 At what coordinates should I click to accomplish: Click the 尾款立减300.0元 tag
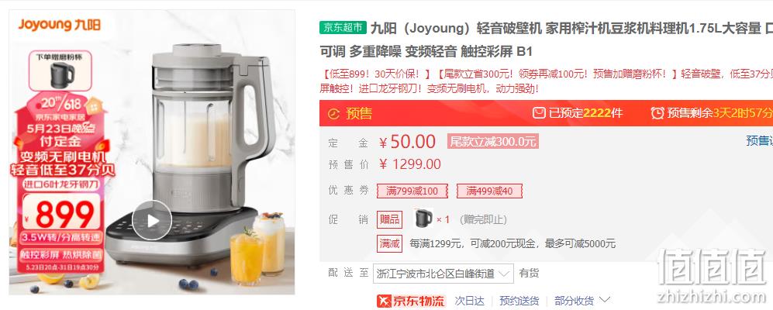pos(493,142)
